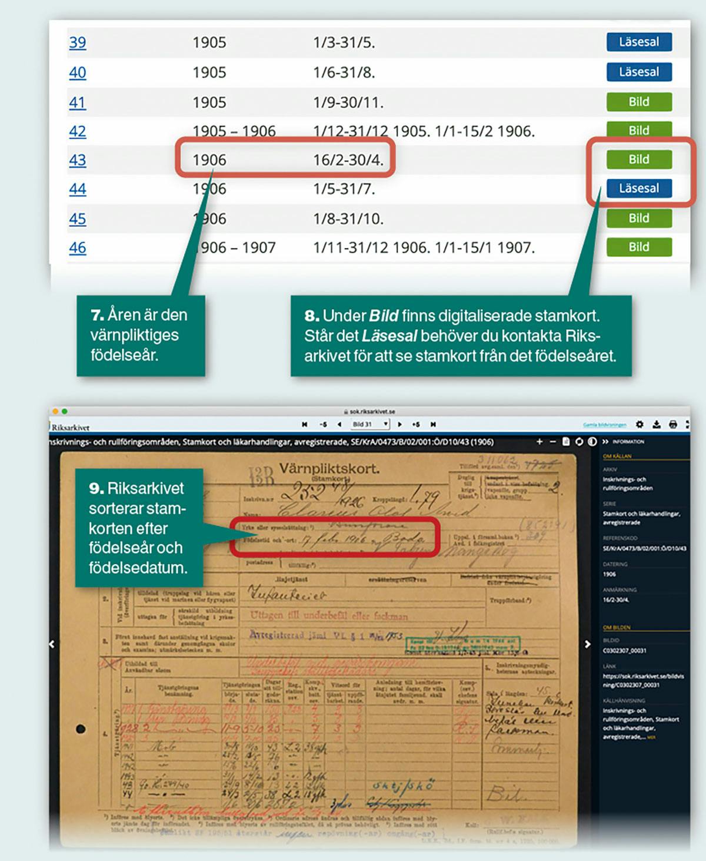This screenshot has height=861, width=706.
Task: Click Bild button for volume 43
Action: [639, 159]
